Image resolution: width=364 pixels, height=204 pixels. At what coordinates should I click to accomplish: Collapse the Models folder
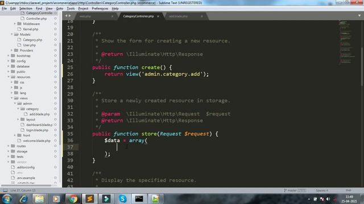[x=11, y=34]
